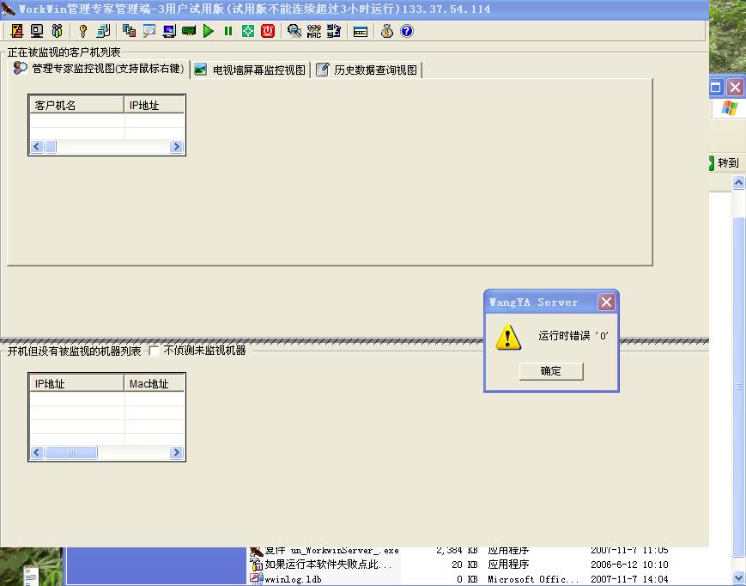Click the magnifier search toolbar icon
The width and height of the screenshot is (746, 586).
point(294,32)
